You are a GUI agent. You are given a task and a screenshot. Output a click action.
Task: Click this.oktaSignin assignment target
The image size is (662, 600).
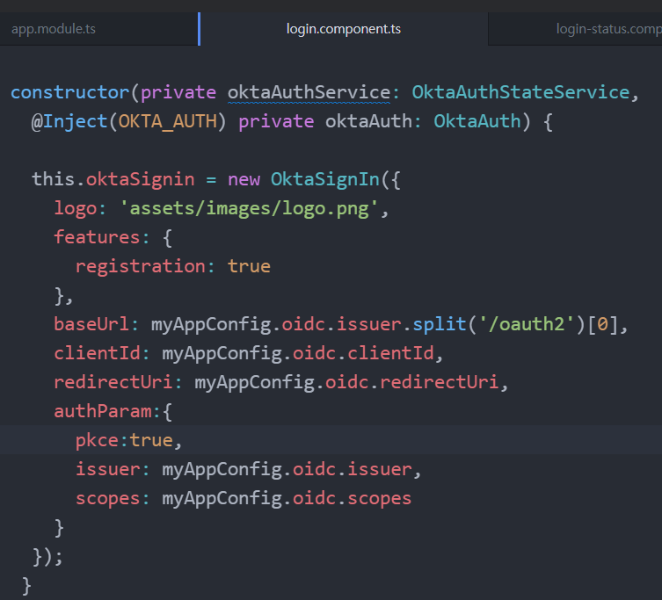[x=113, y=179]
